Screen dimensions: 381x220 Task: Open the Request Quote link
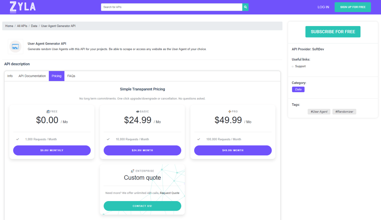pyautogui.click(x=170, y=193)
